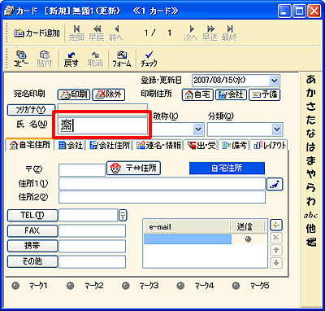
Task: Click the その他 button
Action: click(32, 261)
